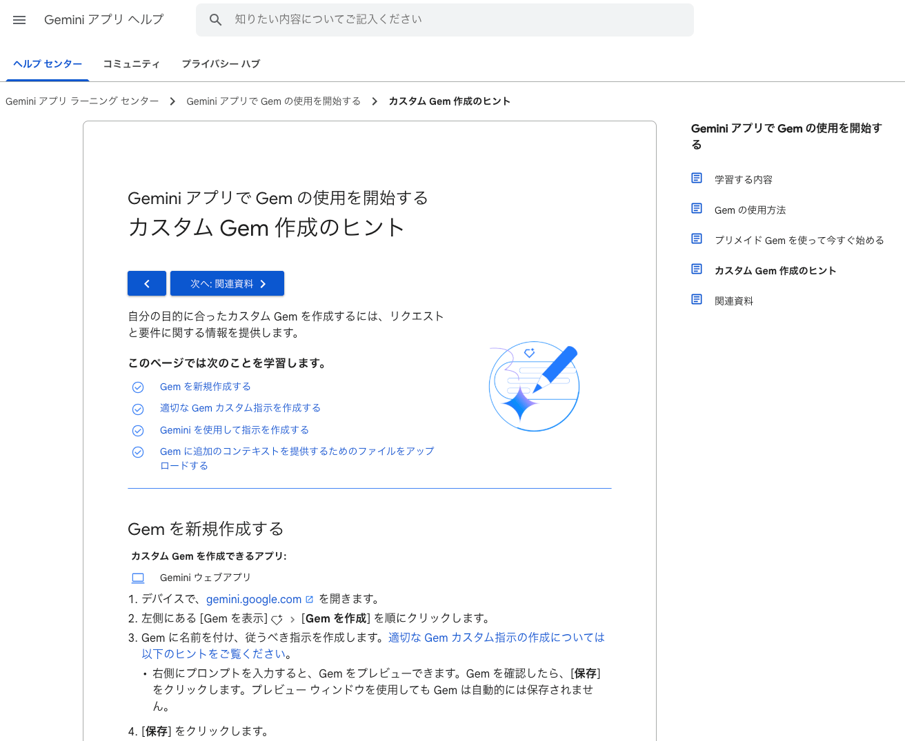This screenshot has width=905, height=741.
Task: Open gemini.google.com external link
Action: click(x=254, y=599)
